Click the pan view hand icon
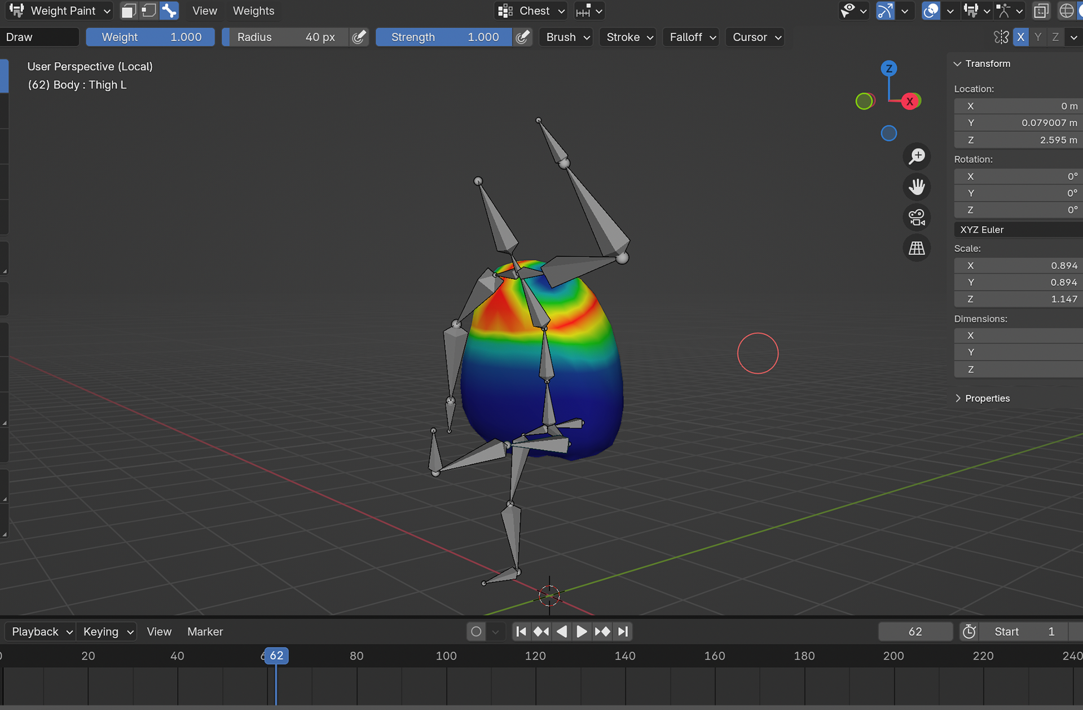The image size is (1083, 710). (917, 187)
